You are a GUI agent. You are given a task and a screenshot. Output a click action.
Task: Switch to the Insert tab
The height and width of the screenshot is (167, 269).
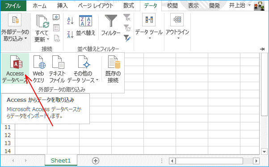(63, 6)
